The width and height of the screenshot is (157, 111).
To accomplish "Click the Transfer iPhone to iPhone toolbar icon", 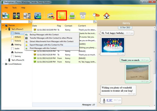I will [16, 16].
